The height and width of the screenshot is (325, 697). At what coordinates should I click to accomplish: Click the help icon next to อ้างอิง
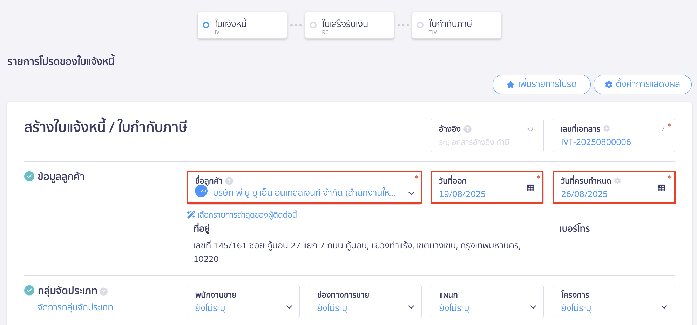click(x=467, y=129)
